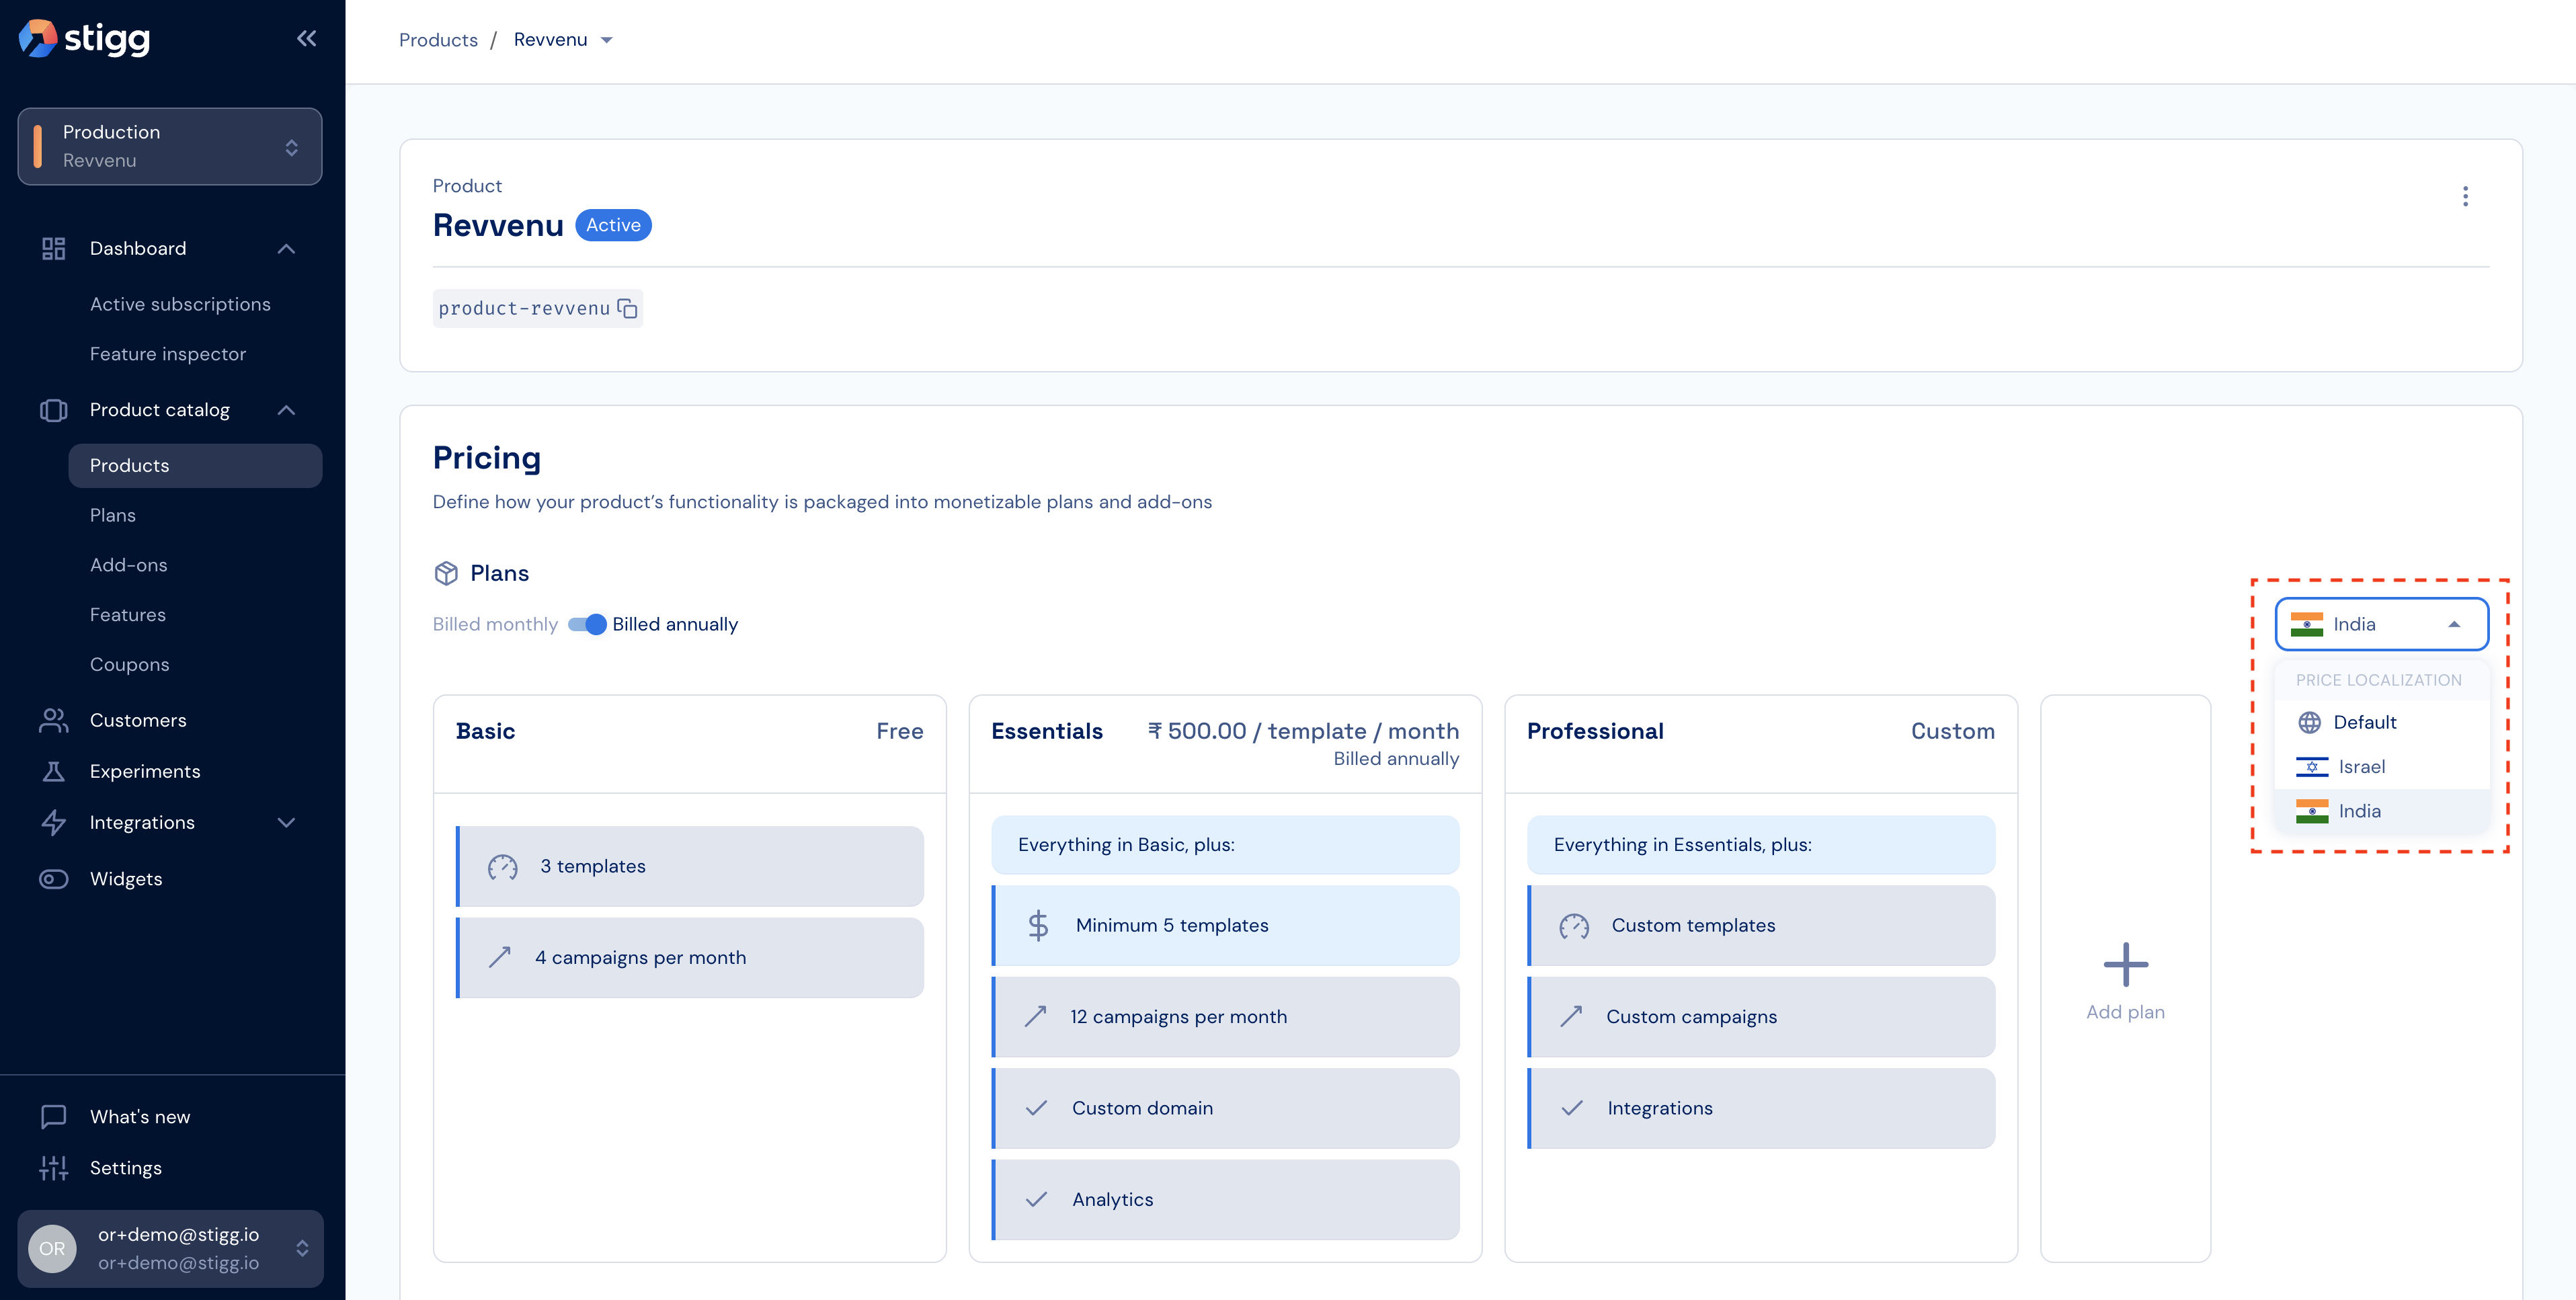Collapse the sidebar with double chevron icon
This screenshot has height=1300, width=2576.
click(306, 39)
